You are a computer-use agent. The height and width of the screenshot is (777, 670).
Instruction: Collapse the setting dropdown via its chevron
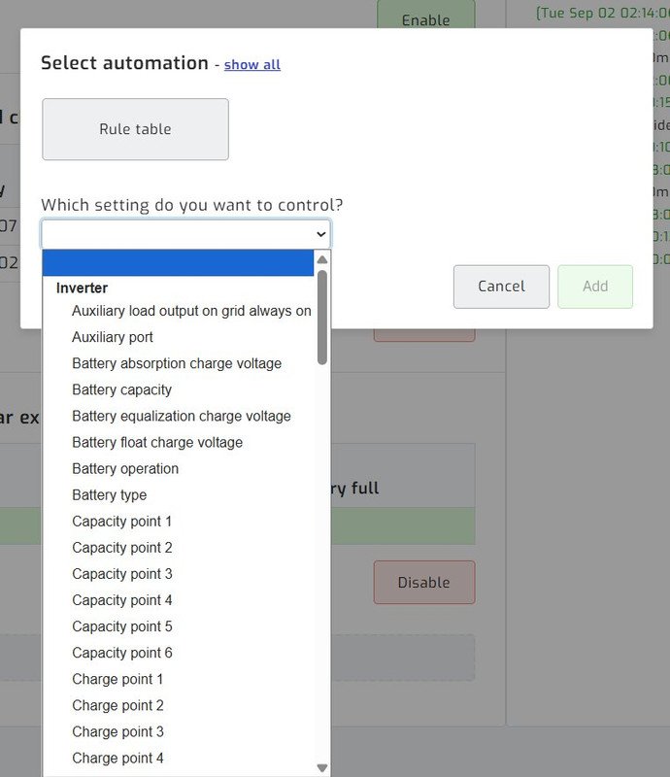[320, 234]
